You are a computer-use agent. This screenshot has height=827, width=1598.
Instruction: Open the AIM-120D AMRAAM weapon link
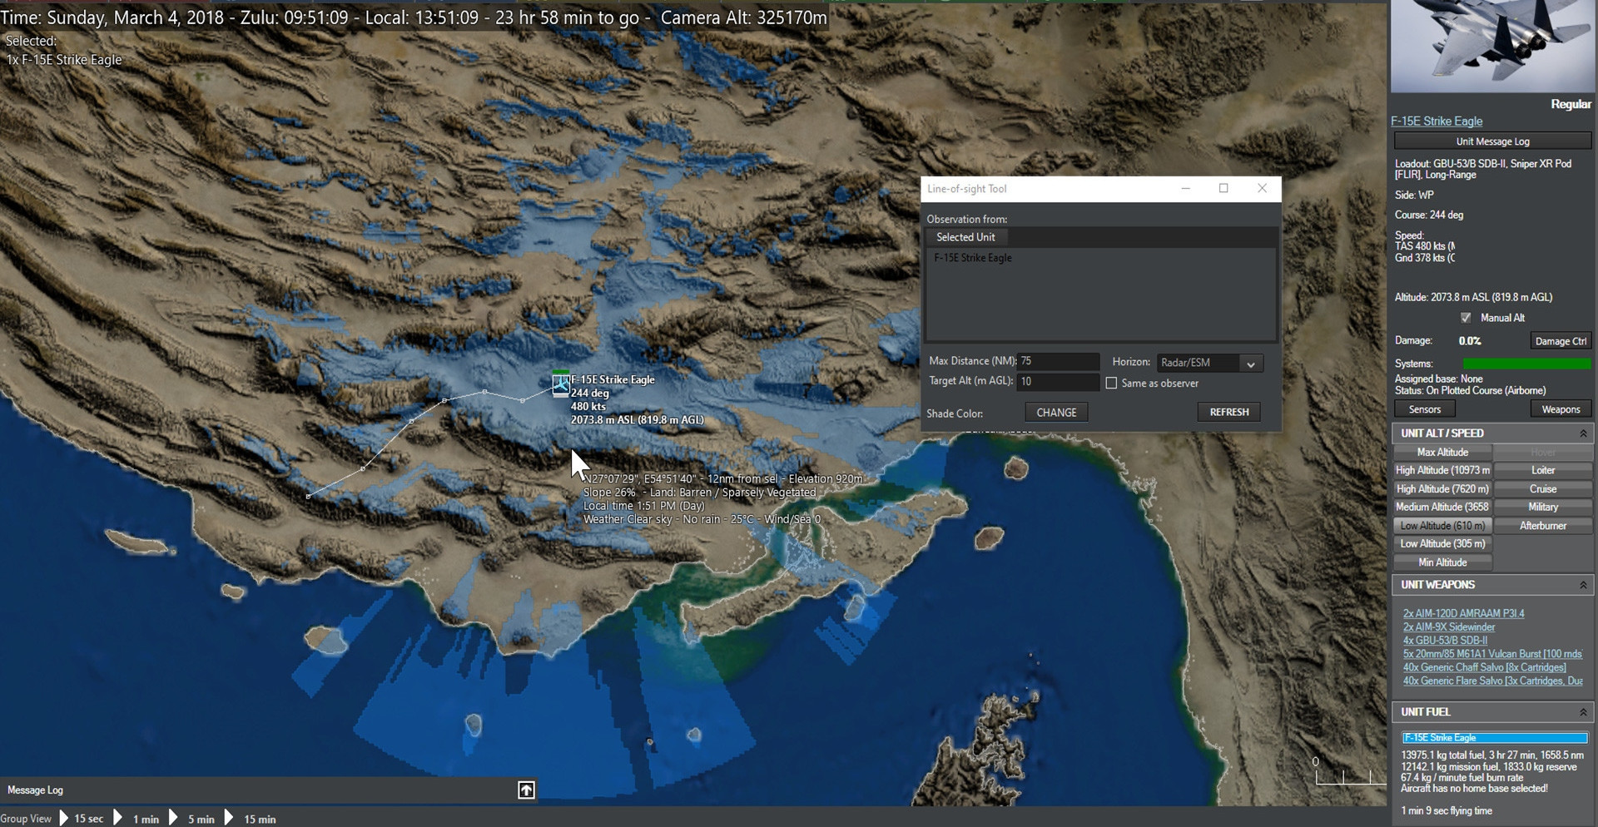pyautogui.click(x=1463, y=613)
